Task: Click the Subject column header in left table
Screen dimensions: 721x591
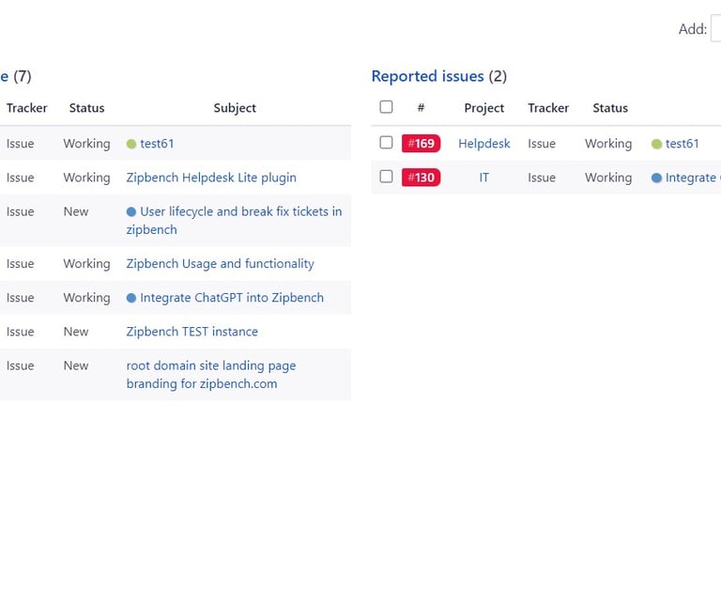Action: pos(235,108)
